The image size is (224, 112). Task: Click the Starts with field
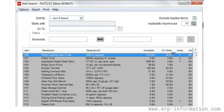82,24
